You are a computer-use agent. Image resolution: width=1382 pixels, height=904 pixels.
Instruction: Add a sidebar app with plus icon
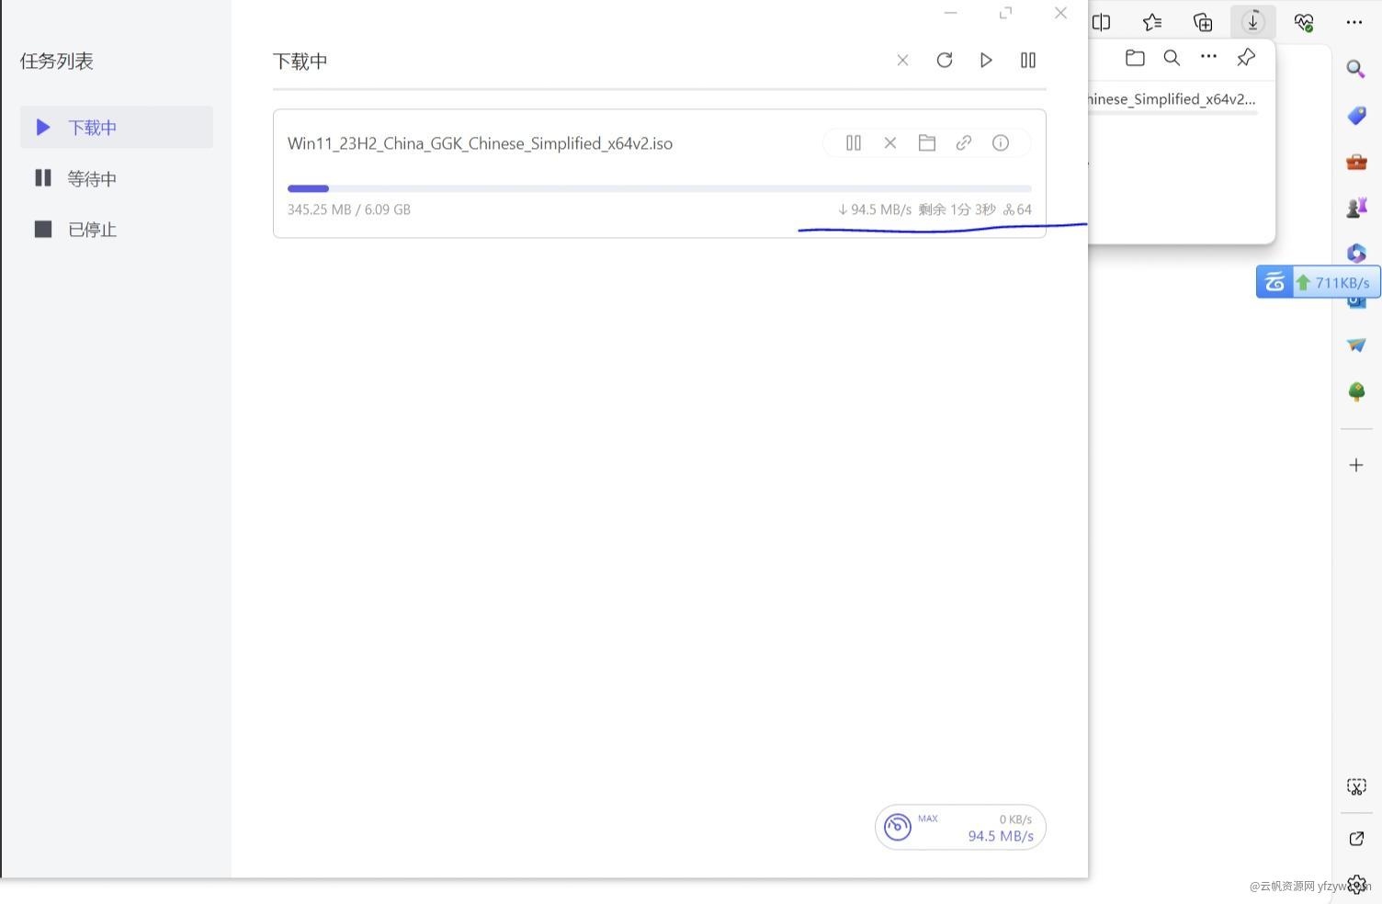(x=1356, y=465)
